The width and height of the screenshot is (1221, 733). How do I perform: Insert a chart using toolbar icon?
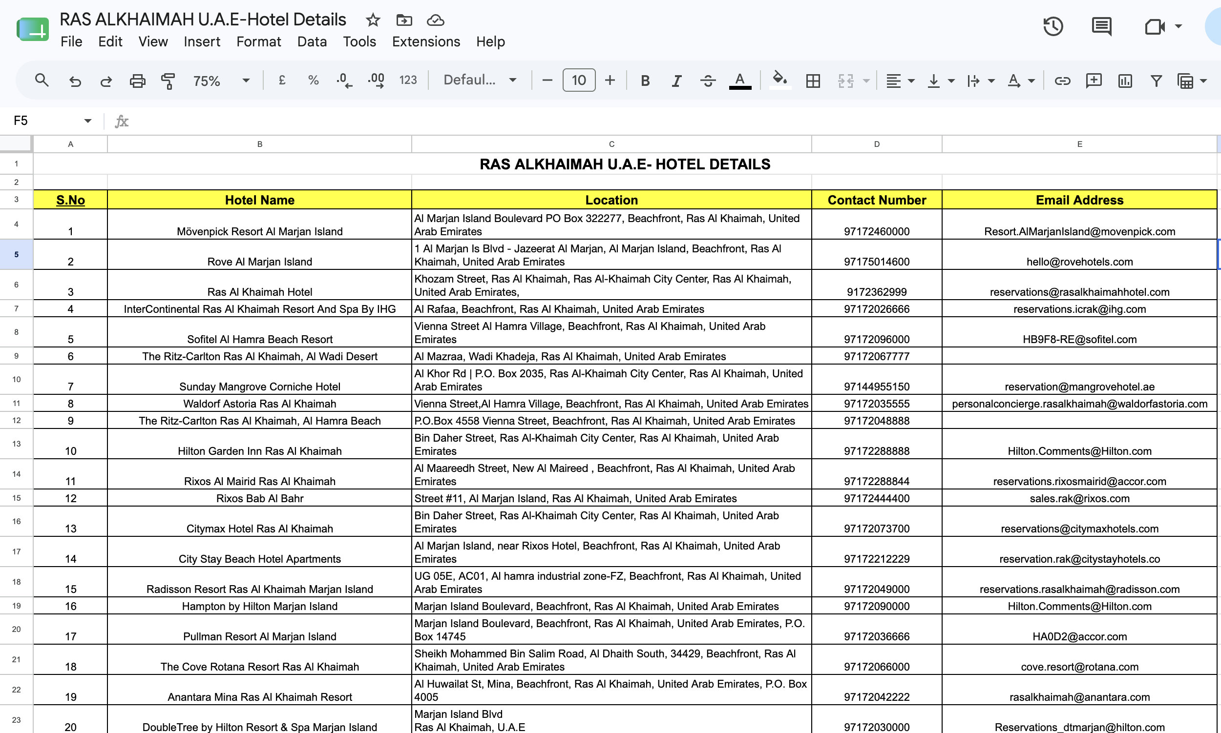[x=1125, y=81]
